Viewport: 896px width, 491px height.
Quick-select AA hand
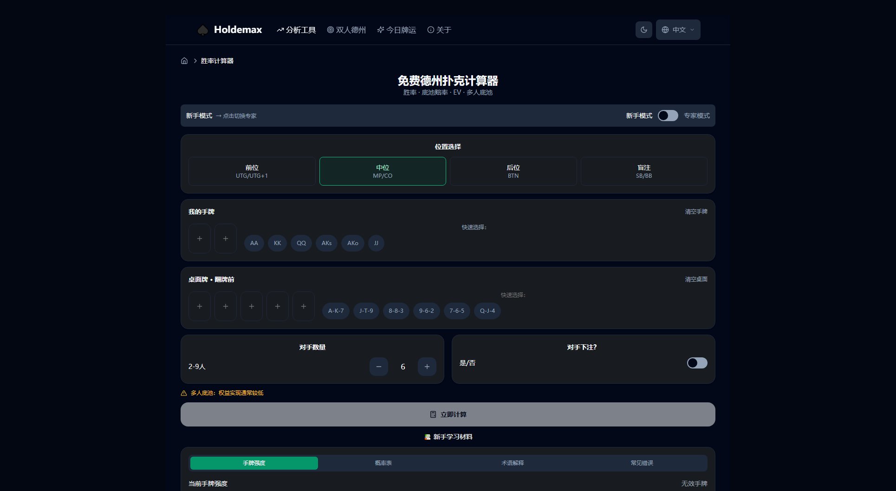254,243
